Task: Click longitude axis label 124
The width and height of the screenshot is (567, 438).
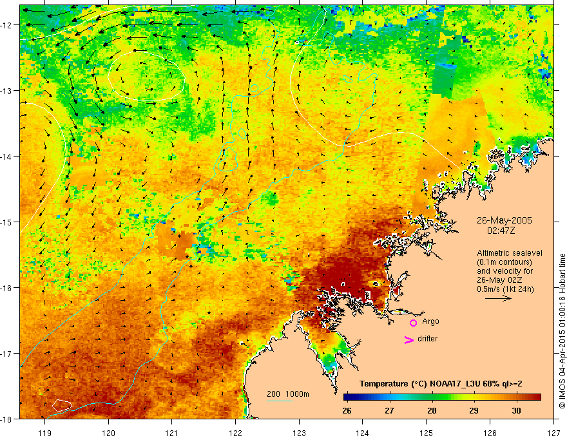Action: [362, 433]
